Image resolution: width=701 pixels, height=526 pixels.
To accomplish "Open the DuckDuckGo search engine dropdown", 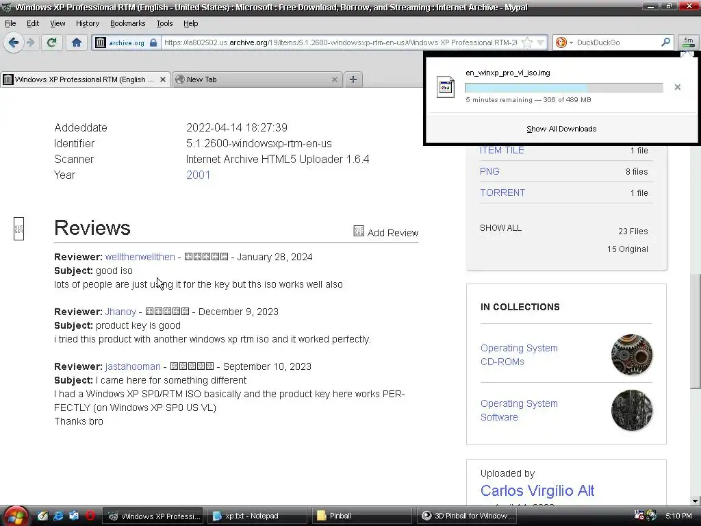I will pyautogui.click(x=563, y=42).
